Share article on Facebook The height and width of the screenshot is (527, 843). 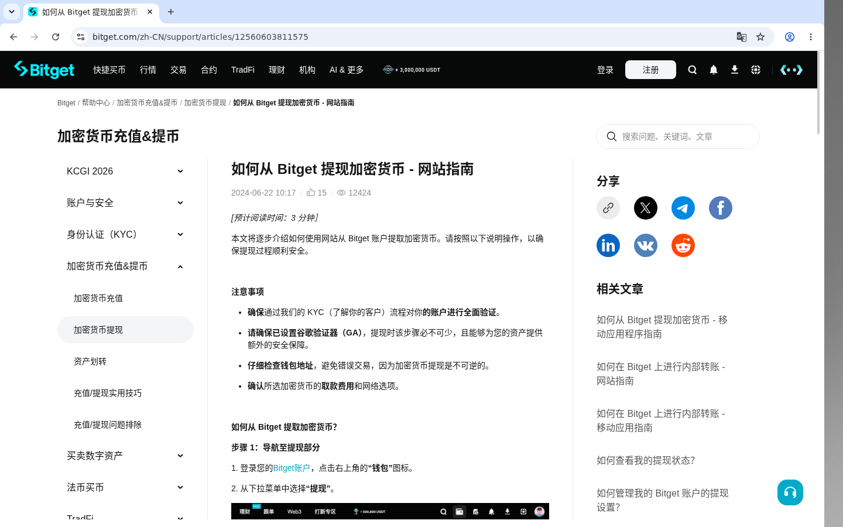721,208
